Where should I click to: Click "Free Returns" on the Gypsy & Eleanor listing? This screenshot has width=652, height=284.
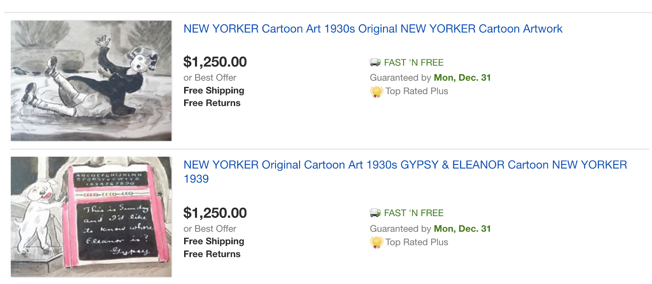pyautogui.click(x=212, y=254)
